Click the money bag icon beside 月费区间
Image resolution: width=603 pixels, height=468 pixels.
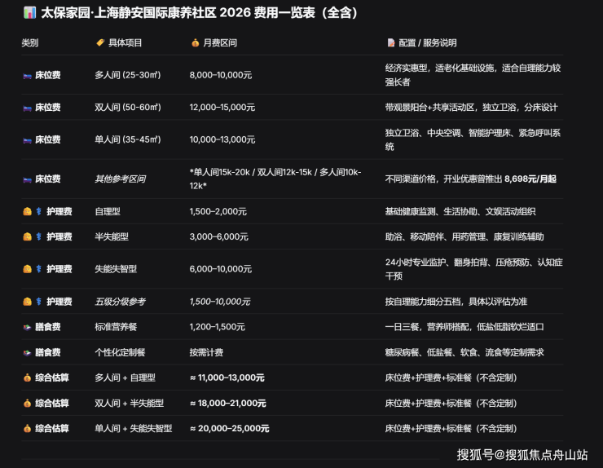click(196, 42)
